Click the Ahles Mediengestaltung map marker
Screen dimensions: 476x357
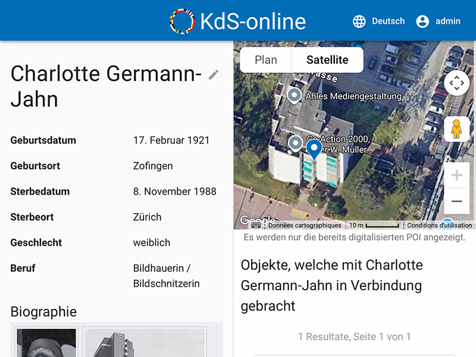click(294, 95)
